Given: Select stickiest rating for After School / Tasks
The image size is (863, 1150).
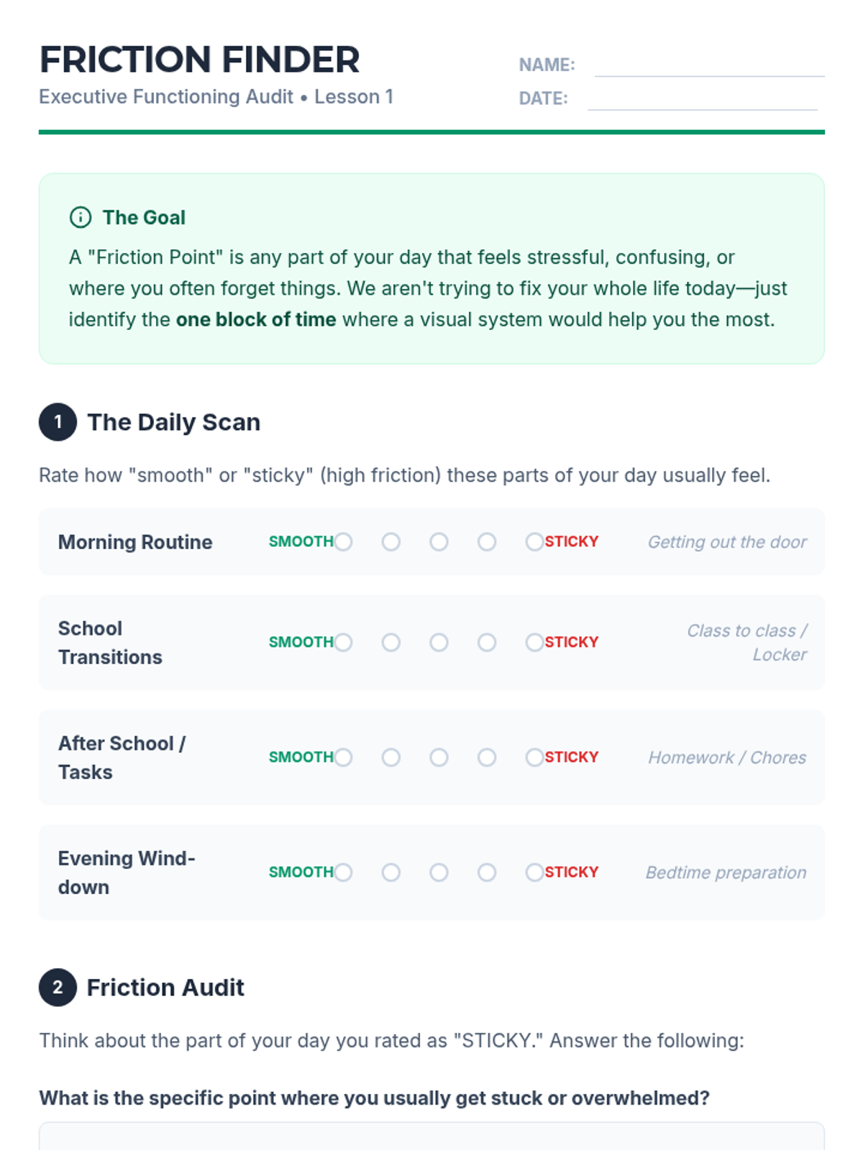Looking at the screenshot, I should click(534, 758).
